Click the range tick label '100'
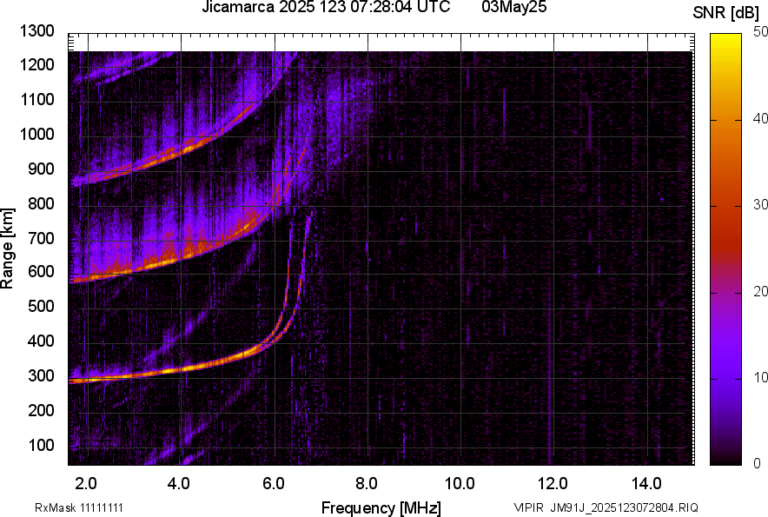The image size is (768, 517). pos(41,445)
